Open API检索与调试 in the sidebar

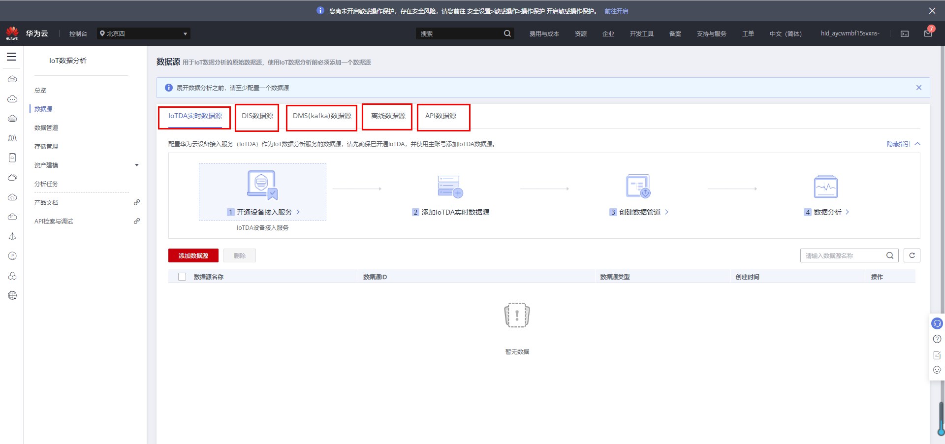54,221
